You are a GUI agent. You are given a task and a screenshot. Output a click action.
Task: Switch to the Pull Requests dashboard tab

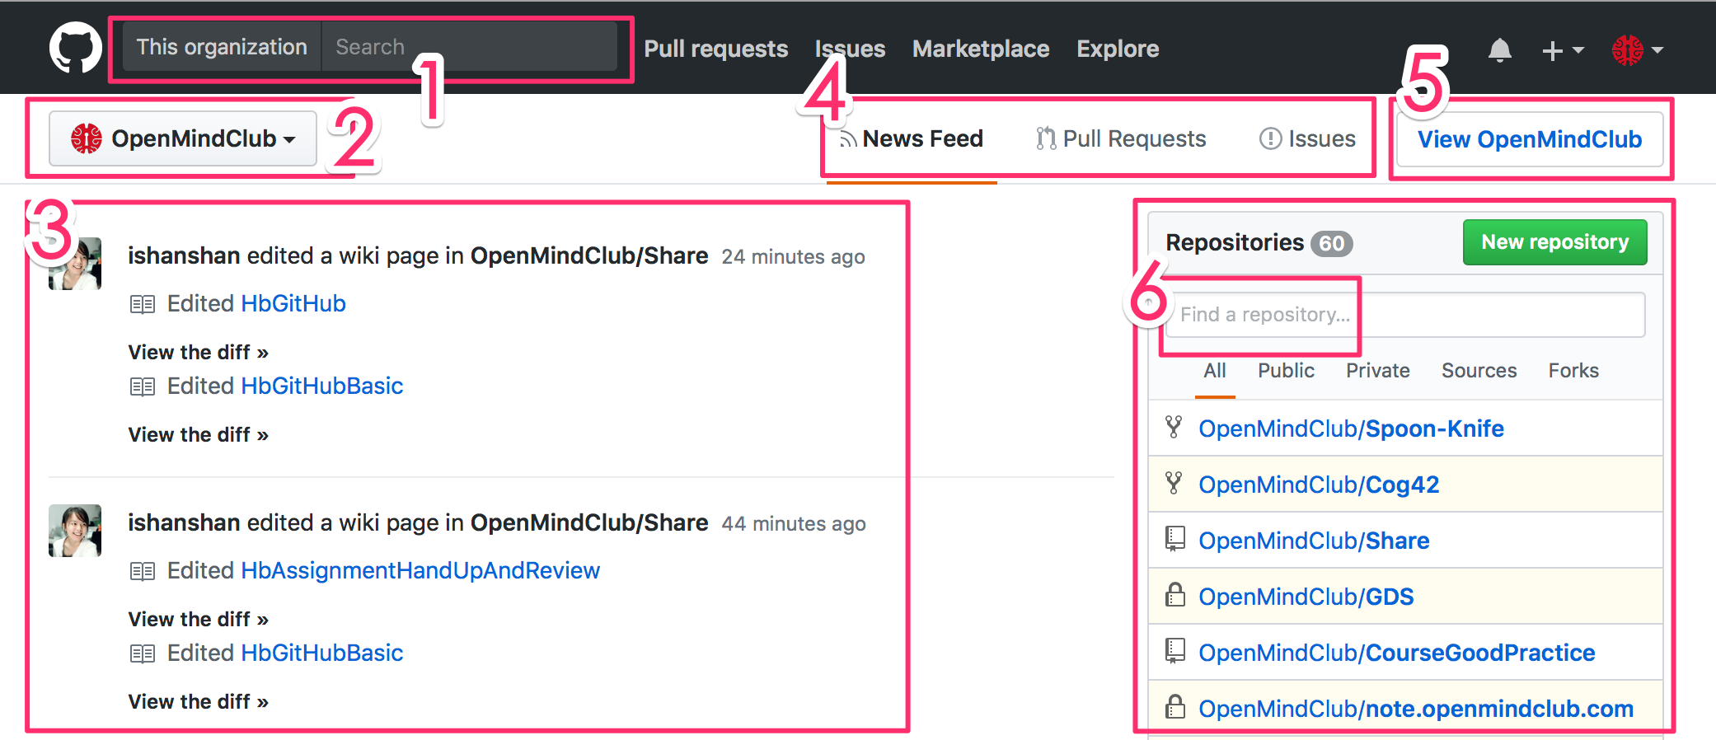coord(1121,138)
